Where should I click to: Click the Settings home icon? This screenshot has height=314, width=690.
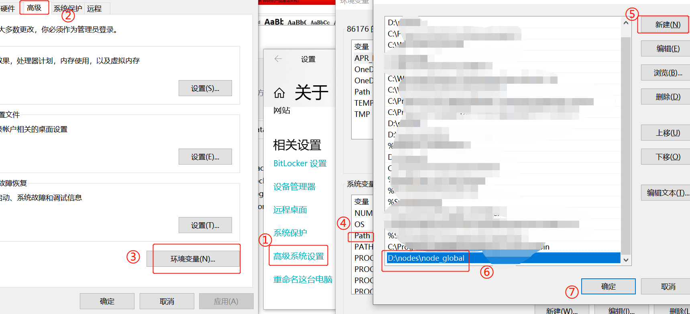click(279, 93)
